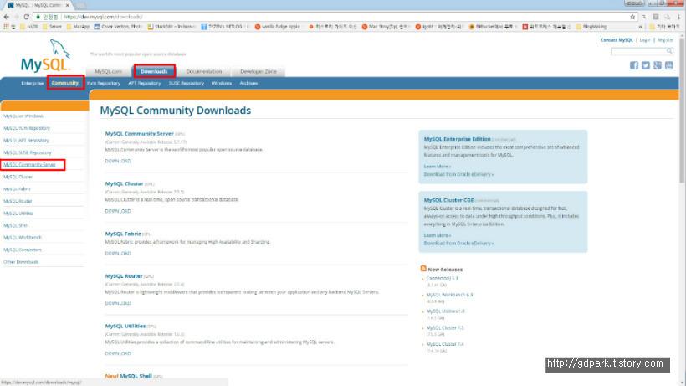This screenshot has height=386, width=686.
Task: Open the 기타 북마크 (Other bookmarks) folder
Action: pyautogui.click(x=664, y=27)
